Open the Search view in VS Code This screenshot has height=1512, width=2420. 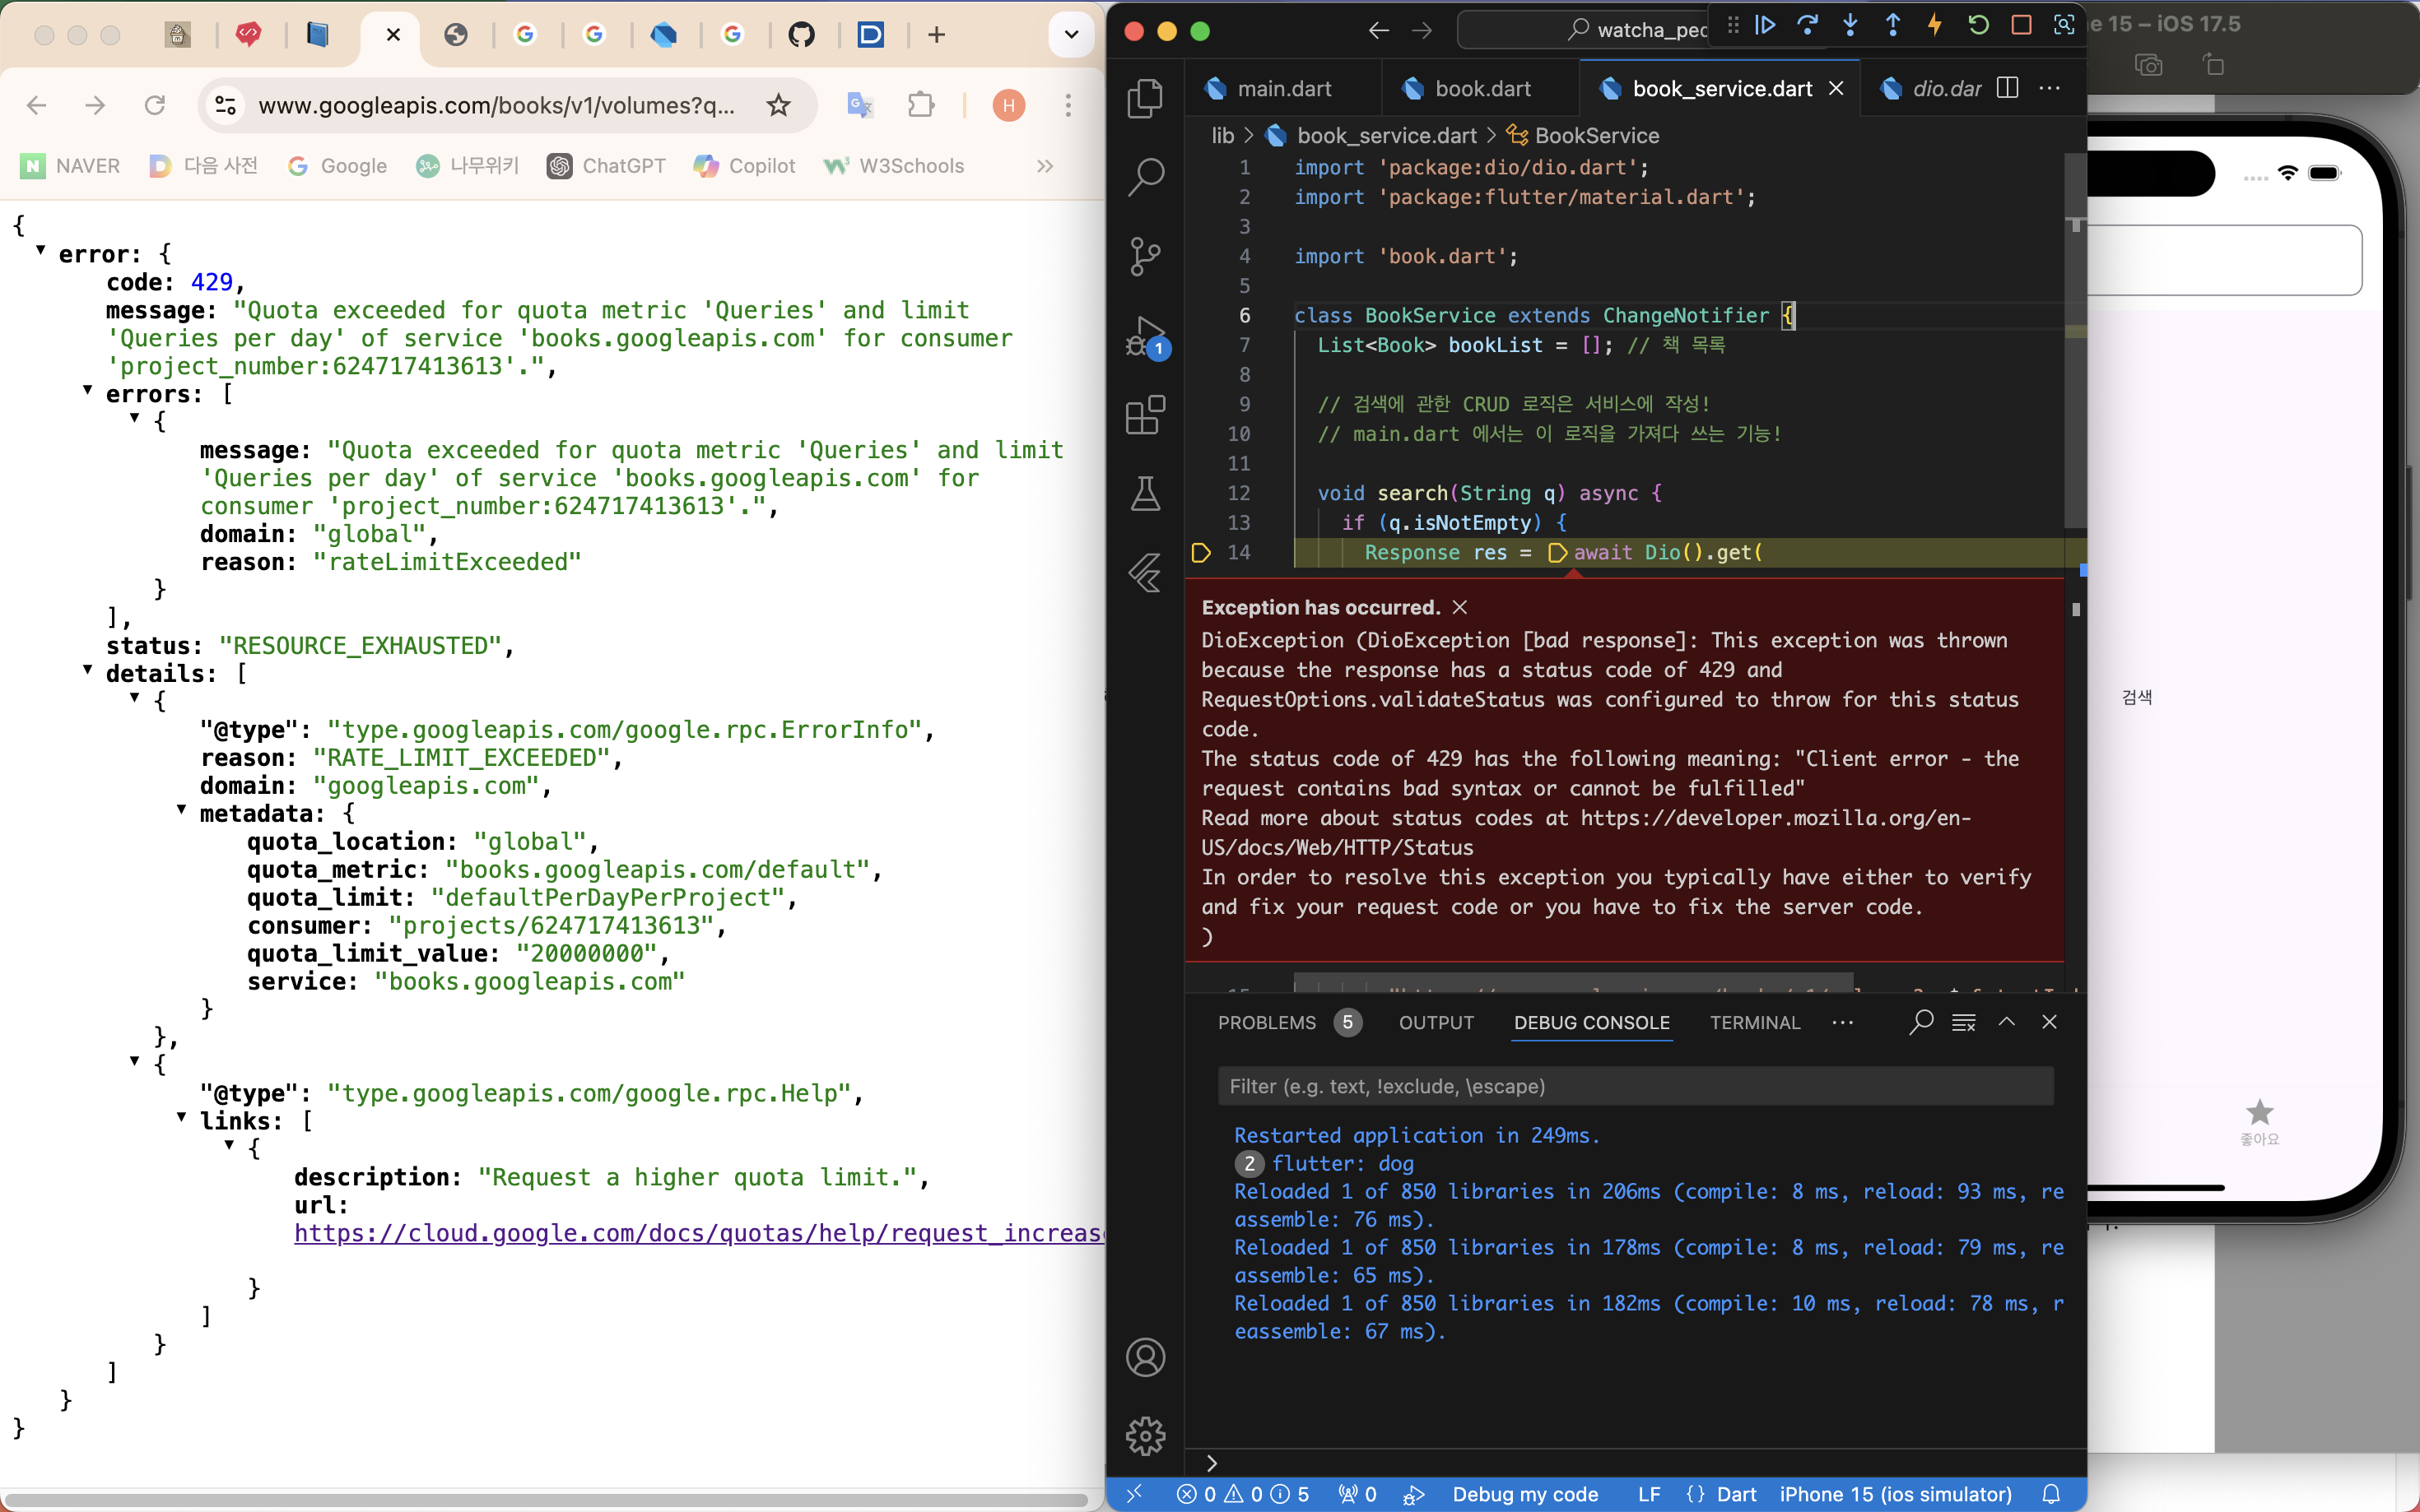[x=1144, y=177]
